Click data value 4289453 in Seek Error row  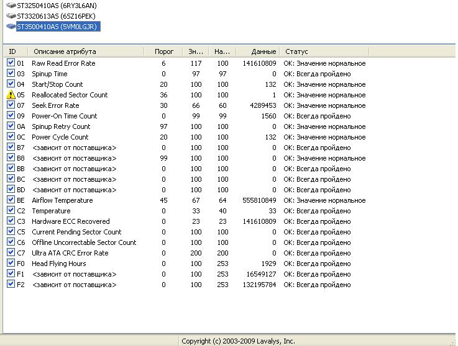263,105
